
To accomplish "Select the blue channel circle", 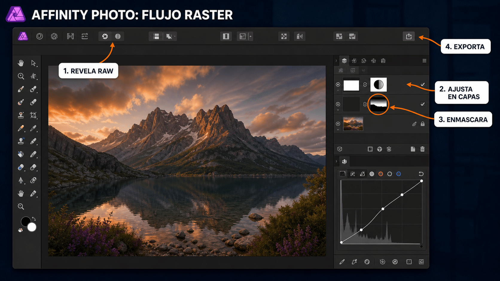I will (399, 174).
